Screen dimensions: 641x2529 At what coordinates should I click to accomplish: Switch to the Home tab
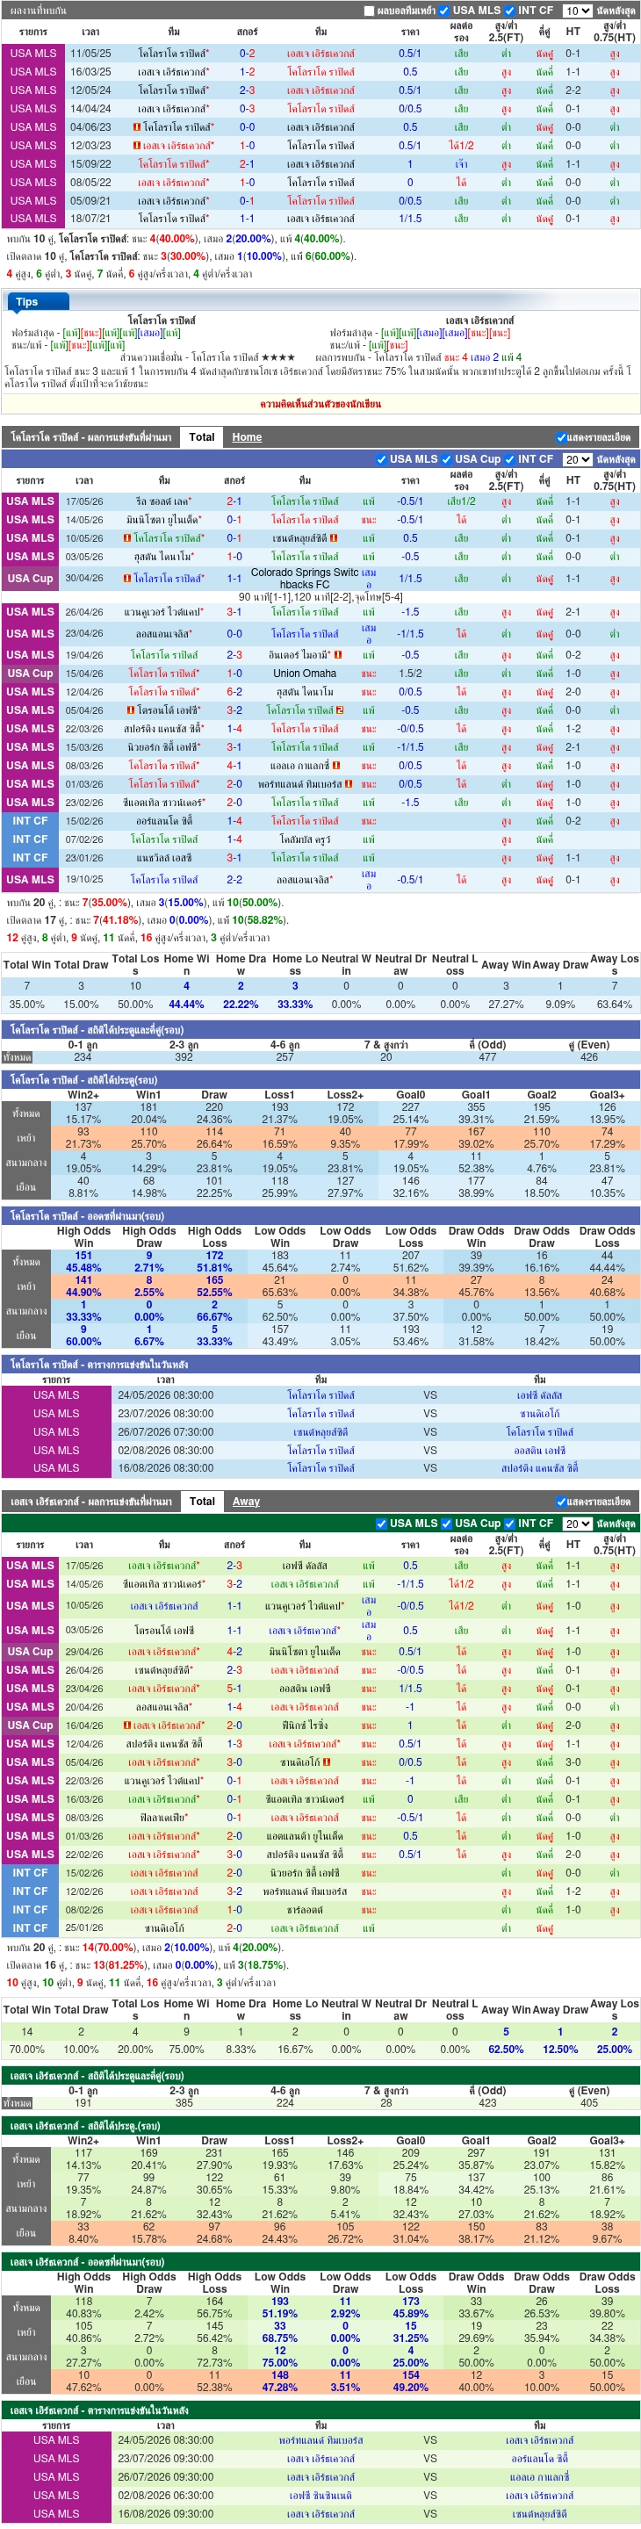(x=247, y=437)
